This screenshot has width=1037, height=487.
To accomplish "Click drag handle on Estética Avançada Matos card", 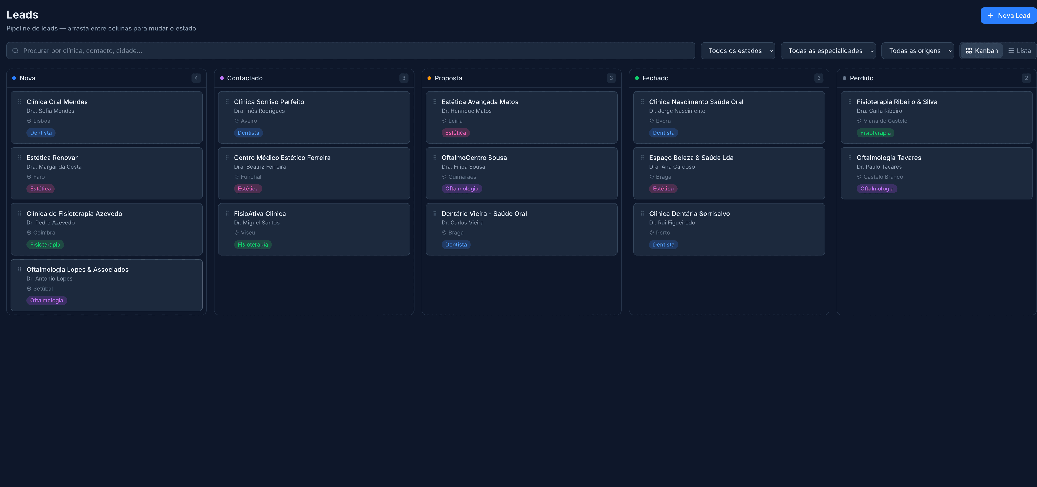I will coord(435,102).
